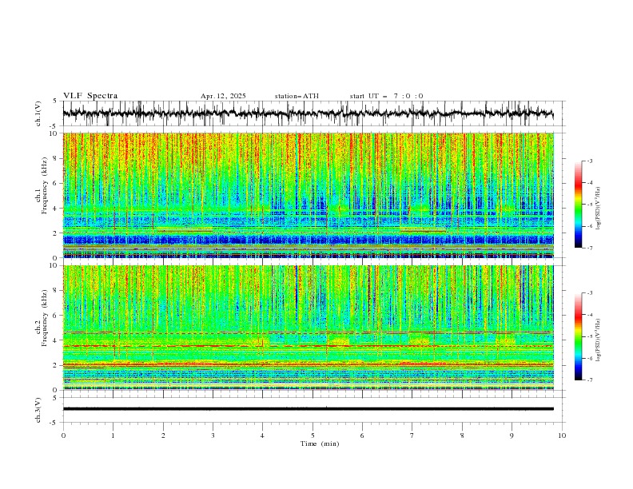Click time axis tick label '2'

(x=163, y=435)
